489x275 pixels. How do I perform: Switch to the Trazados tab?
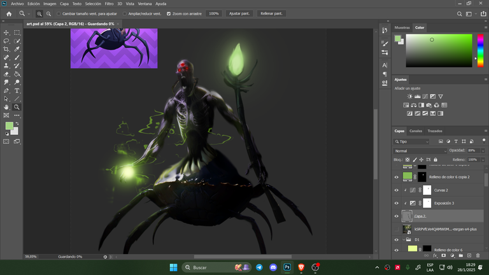coord(435,131)
